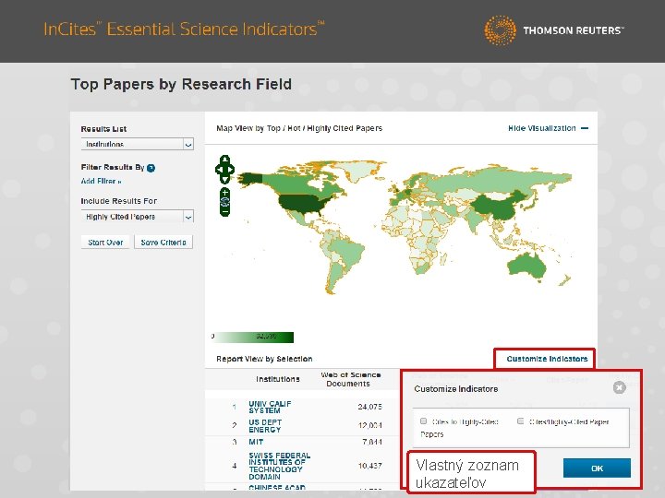Pan the map up with the arrow
The image size is (665, 498).
click(x=224, y=160)
